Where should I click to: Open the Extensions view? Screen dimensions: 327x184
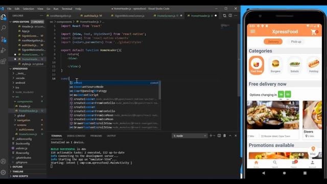4,61
